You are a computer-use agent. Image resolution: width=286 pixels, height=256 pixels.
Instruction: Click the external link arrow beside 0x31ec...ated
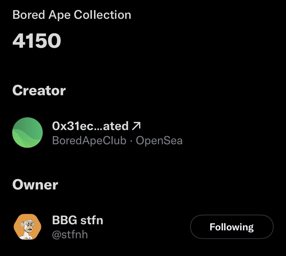click(137, 126)
